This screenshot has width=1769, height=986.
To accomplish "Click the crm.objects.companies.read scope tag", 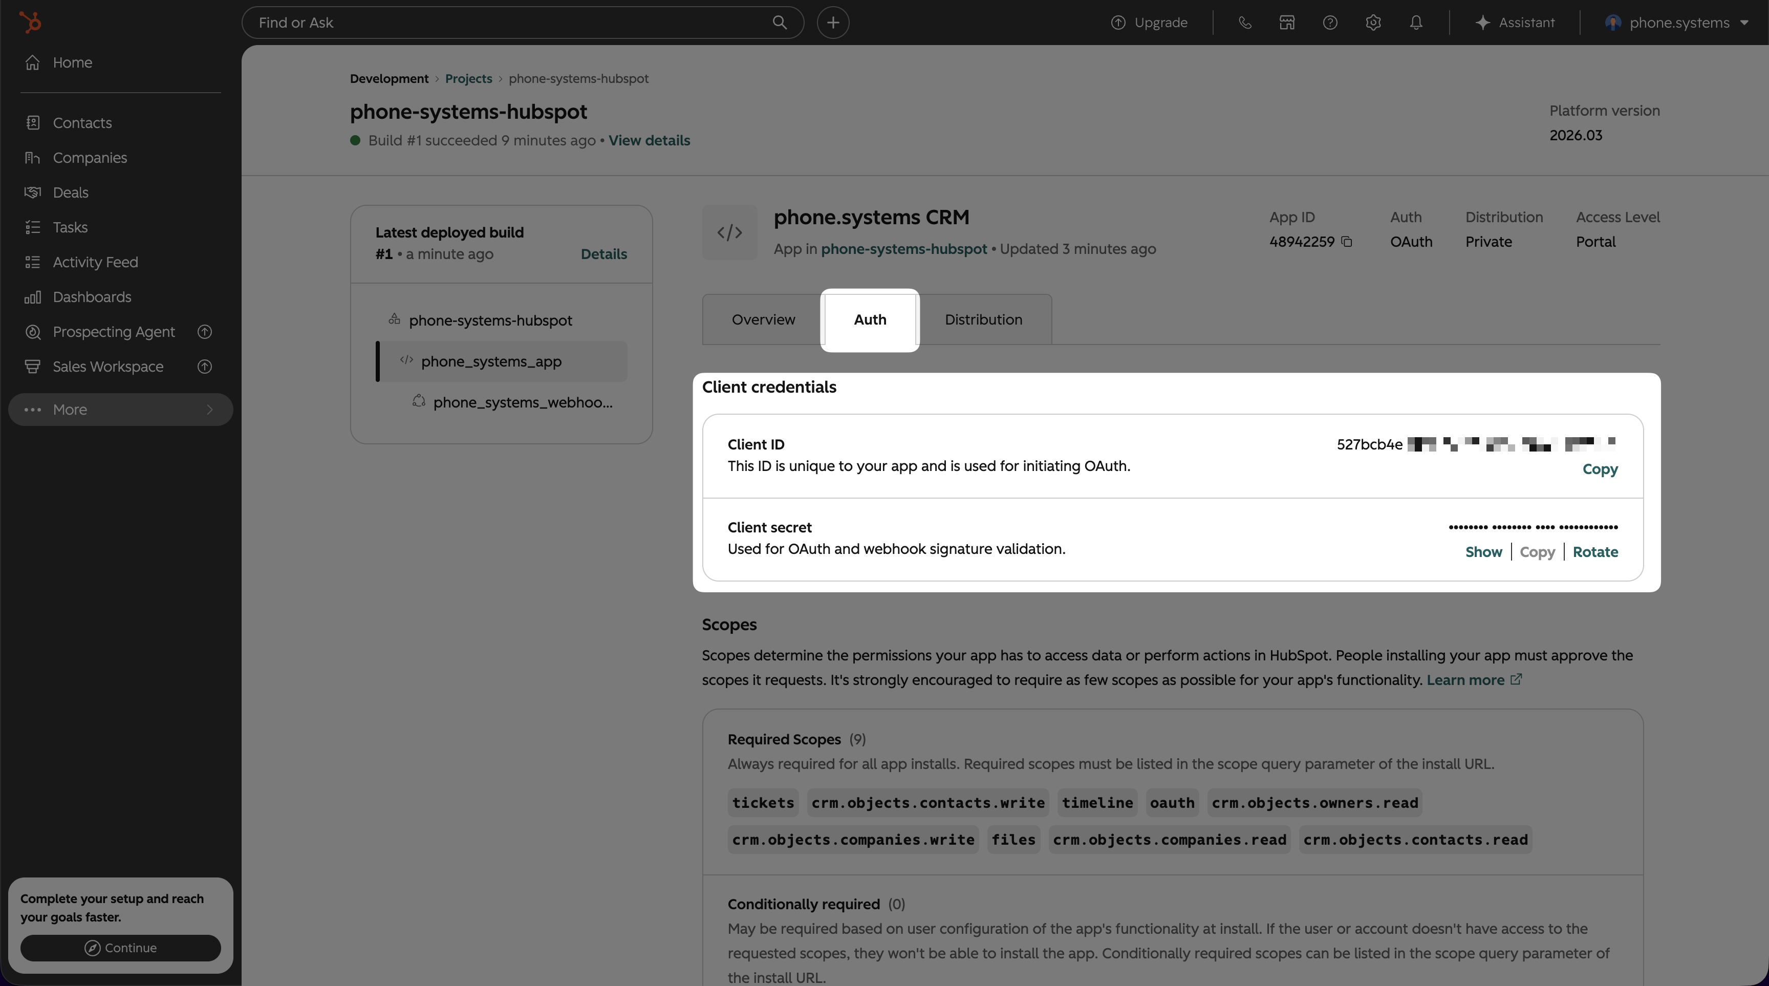I will (x=1170, y=840).
